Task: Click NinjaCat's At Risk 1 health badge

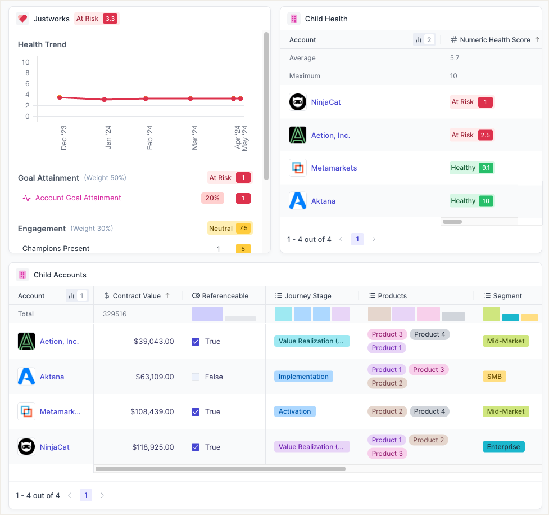Action: (x=472, y=102)
